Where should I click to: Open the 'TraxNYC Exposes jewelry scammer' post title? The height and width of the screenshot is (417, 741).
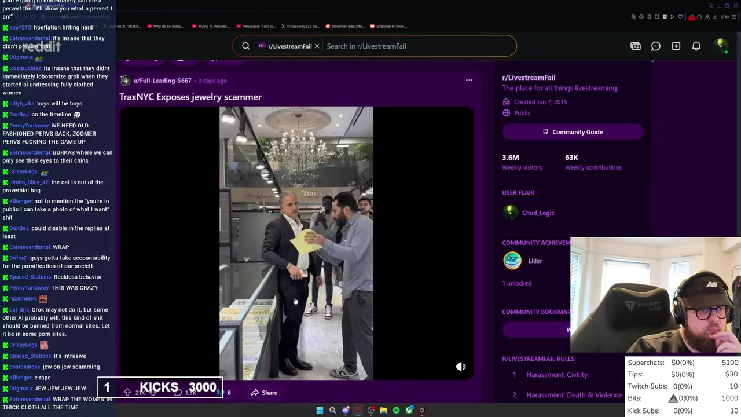point(190,97)
